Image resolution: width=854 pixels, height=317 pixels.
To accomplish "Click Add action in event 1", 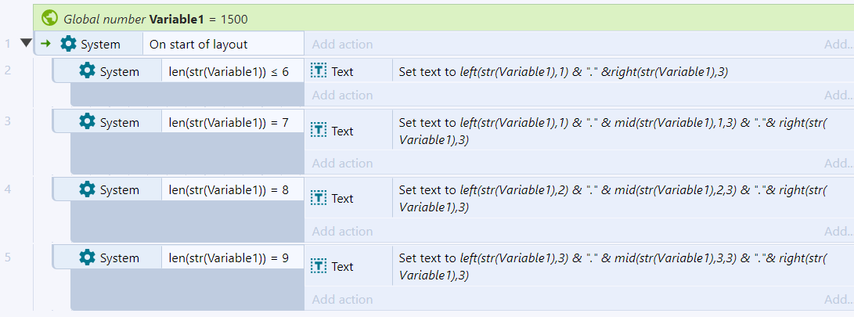I will (342, 44).
